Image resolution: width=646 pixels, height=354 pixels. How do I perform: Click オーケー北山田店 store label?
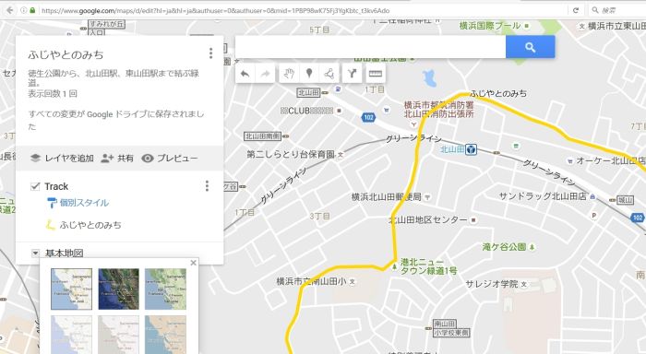pyautogui.click(x=611, y=161)
